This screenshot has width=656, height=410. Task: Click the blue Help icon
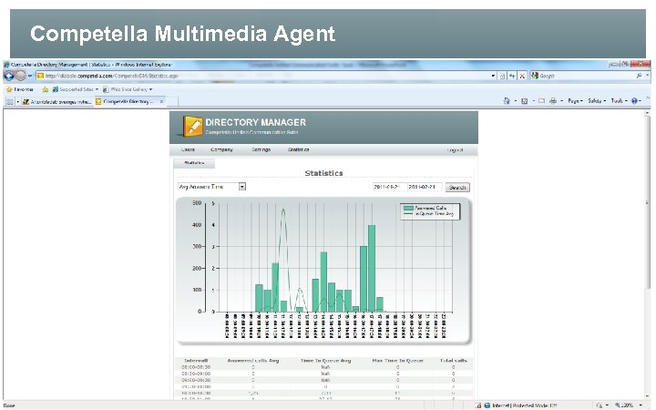635,101
